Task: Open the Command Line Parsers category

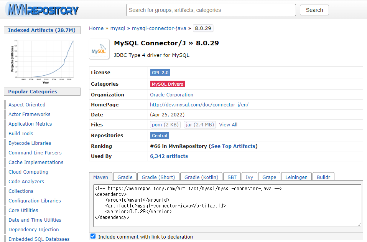Action: coord(35,153)
